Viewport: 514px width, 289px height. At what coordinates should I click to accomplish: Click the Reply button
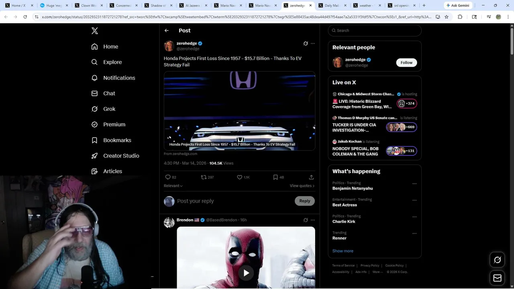click(x=305, y=201)
